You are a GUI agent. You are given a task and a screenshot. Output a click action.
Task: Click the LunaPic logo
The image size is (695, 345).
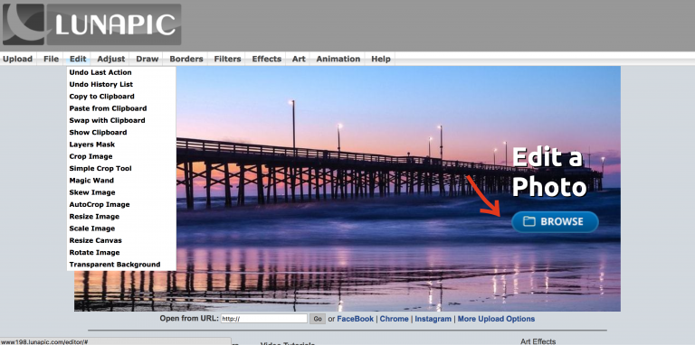click(x=91, y=24)
